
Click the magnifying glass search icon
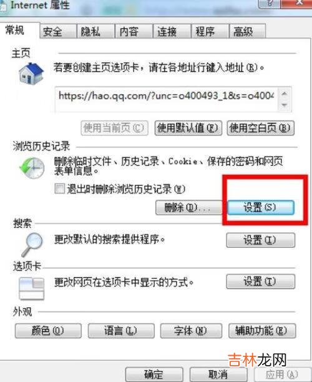click(32, 245)
